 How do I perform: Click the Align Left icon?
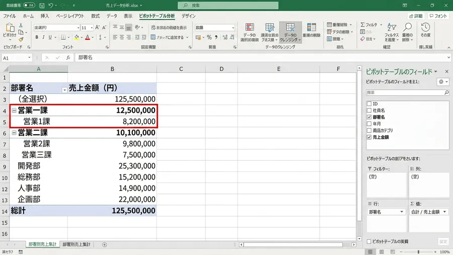[115, 37]
